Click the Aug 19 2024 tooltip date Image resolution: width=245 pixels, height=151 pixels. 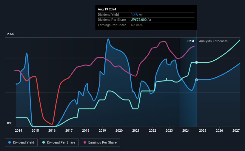[x=107, y=9]
